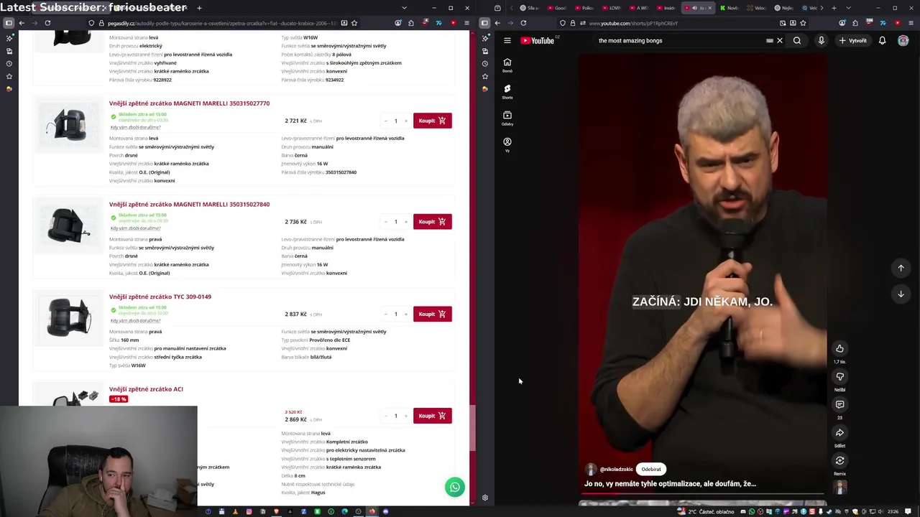Subscribe via the Odebírat button
This screenshot has height=517, width=920.
(x=651, y=469)
